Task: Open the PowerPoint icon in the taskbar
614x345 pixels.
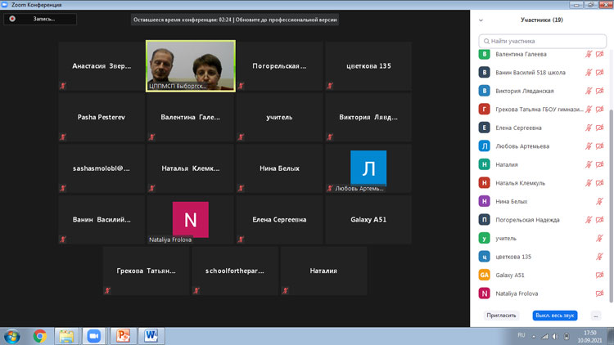Action: tap(123, 336)
